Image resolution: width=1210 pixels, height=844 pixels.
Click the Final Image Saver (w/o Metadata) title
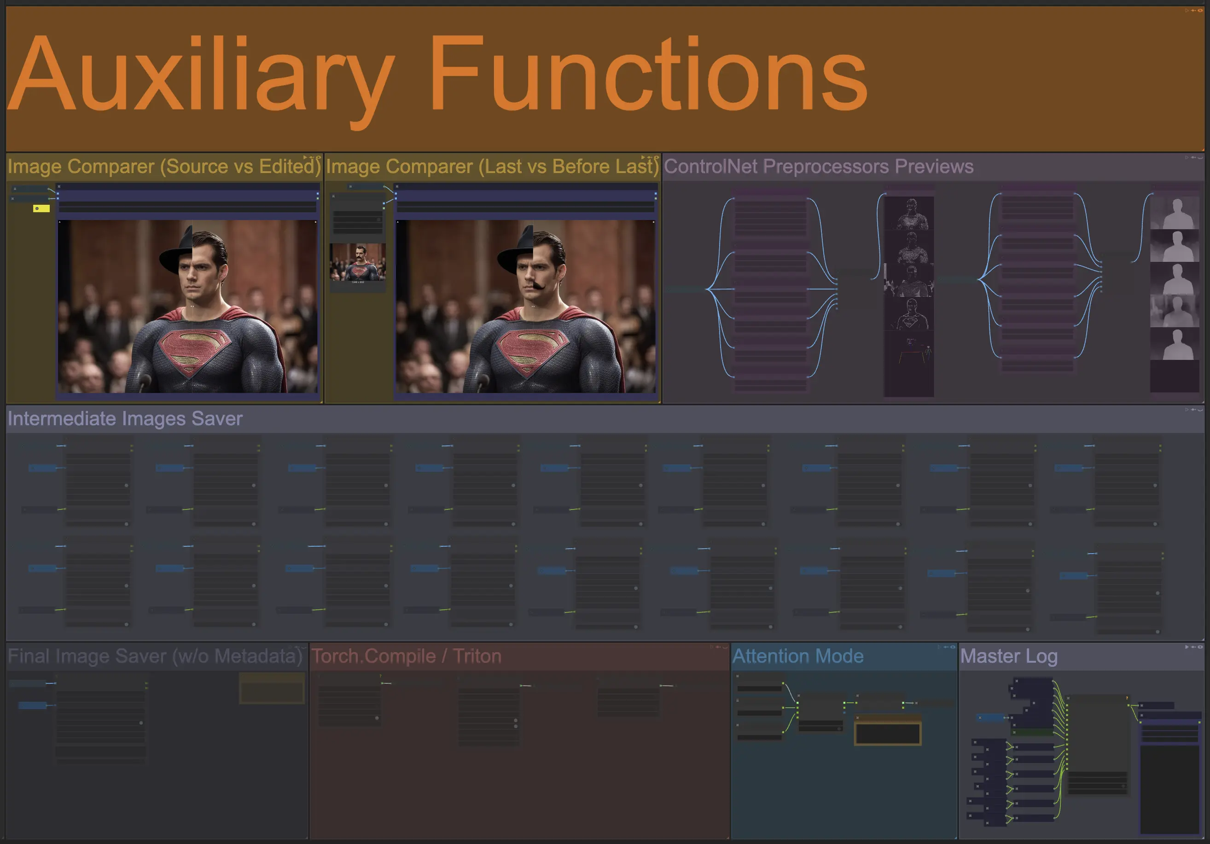pos(155,656)
